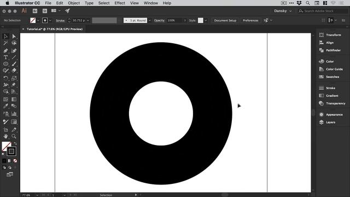Screen dimensions: 350x197
Task: Select the Direct Selection tool
Action: 14,36
